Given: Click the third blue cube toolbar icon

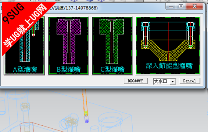Looking at the screenshot, I should pyautogui.click(x=101, y=1).
